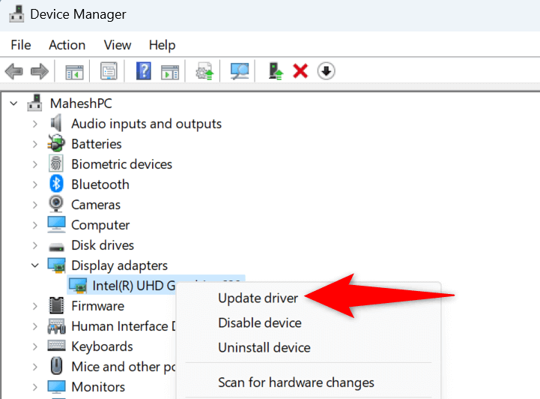
Task: Select the Disk drives label
Action: [103, 245]
